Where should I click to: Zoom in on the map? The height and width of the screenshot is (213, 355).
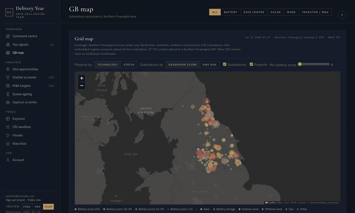[82, 78]
